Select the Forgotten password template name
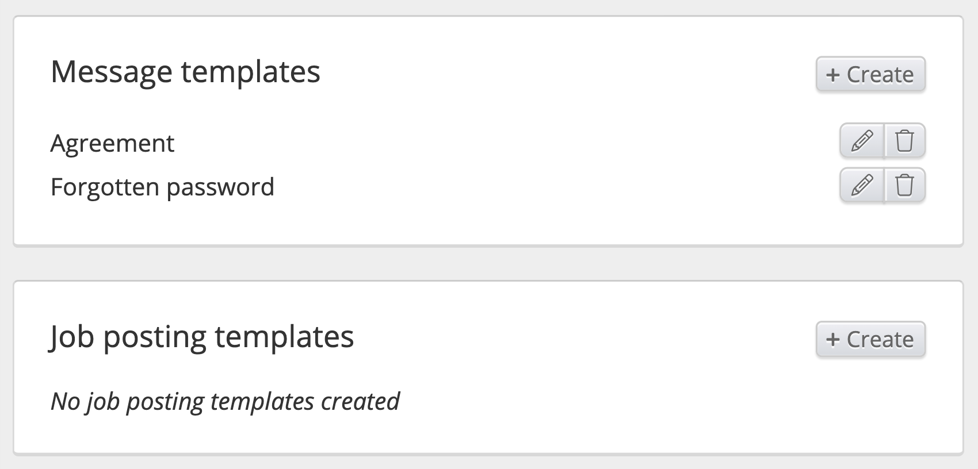The width and height of the screenshot is (978, 469). 162,187
